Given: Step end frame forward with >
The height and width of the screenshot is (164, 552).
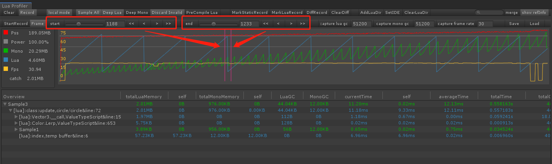Looking at the screenshot, I should tap(291, 24).
